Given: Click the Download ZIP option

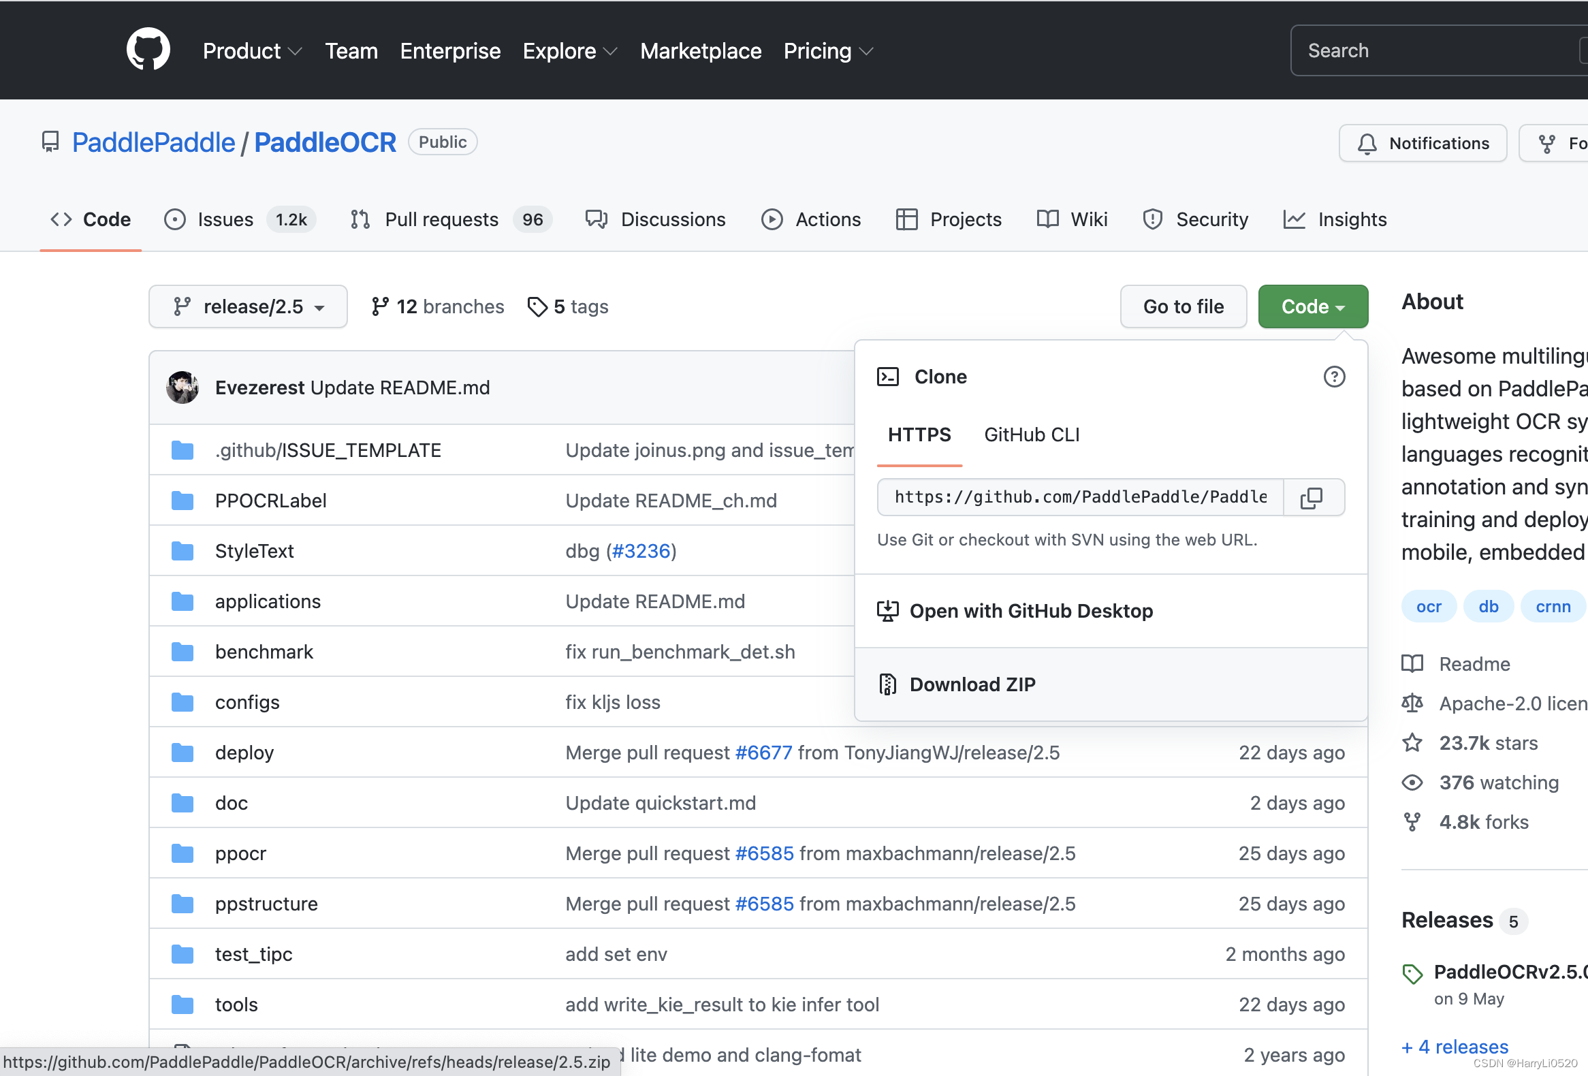Looking at the screenshot, I should tap(972, 684).
